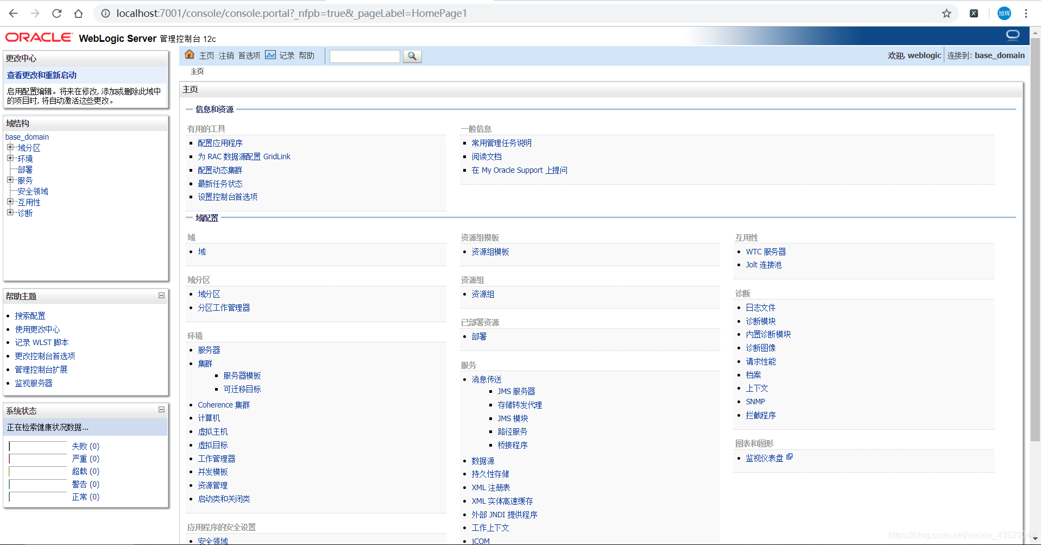The height and width of the screenshot is (545, 1041).
Task: Click the magnifier search button
Action: click(412, 56)
